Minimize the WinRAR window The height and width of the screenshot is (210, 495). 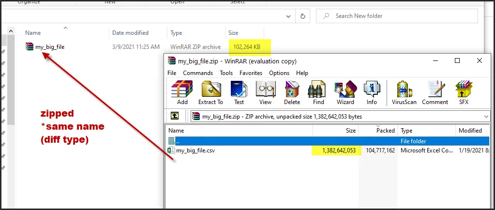435,60
